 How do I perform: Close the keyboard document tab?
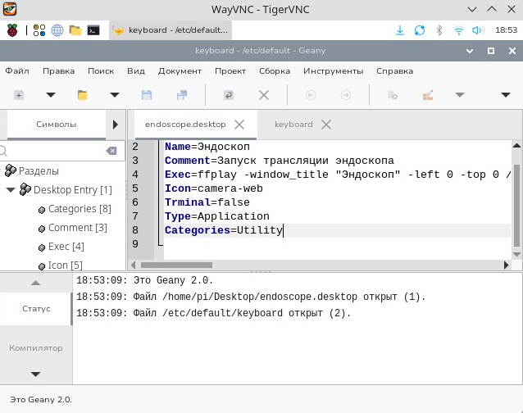click(326, 125)
